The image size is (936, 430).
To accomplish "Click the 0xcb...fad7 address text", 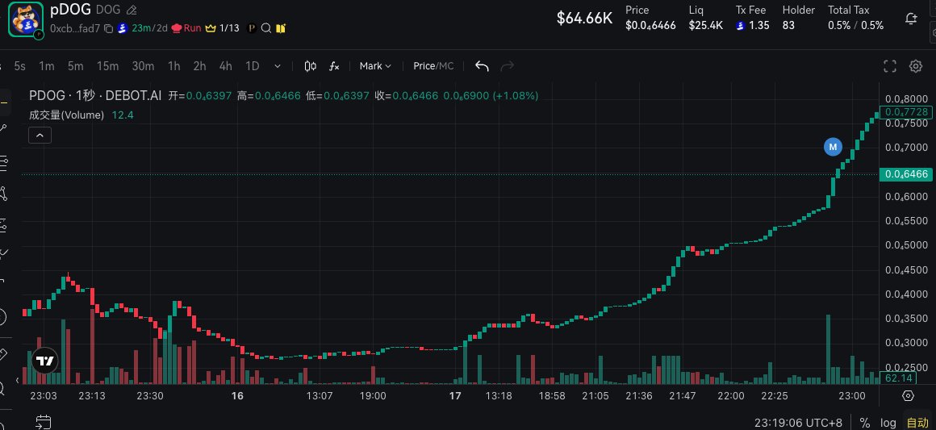I will pos(75,28).
